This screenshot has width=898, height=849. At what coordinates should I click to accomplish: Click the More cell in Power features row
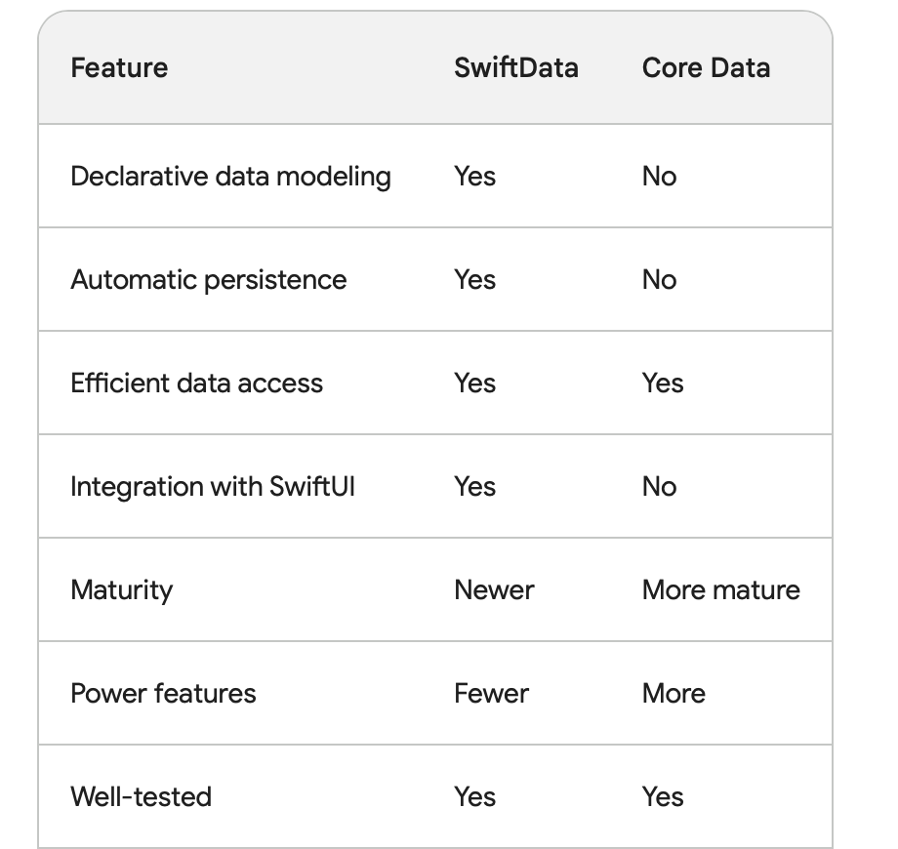673,694
